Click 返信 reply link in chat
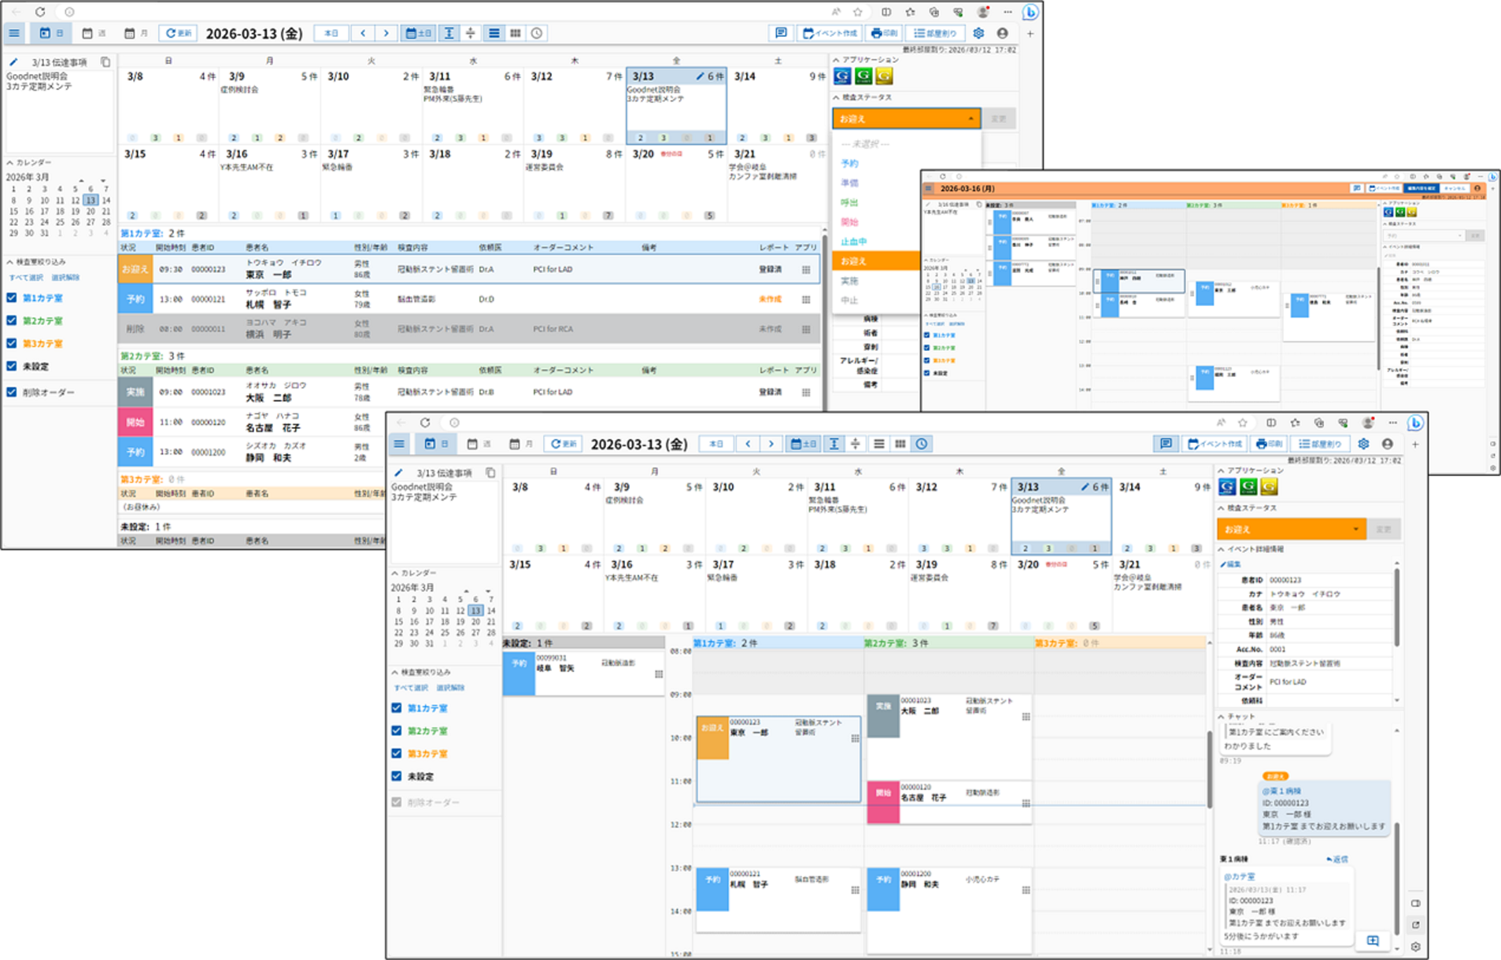The height and width of the screenshot is (960, 1501). coord(1337,859)
